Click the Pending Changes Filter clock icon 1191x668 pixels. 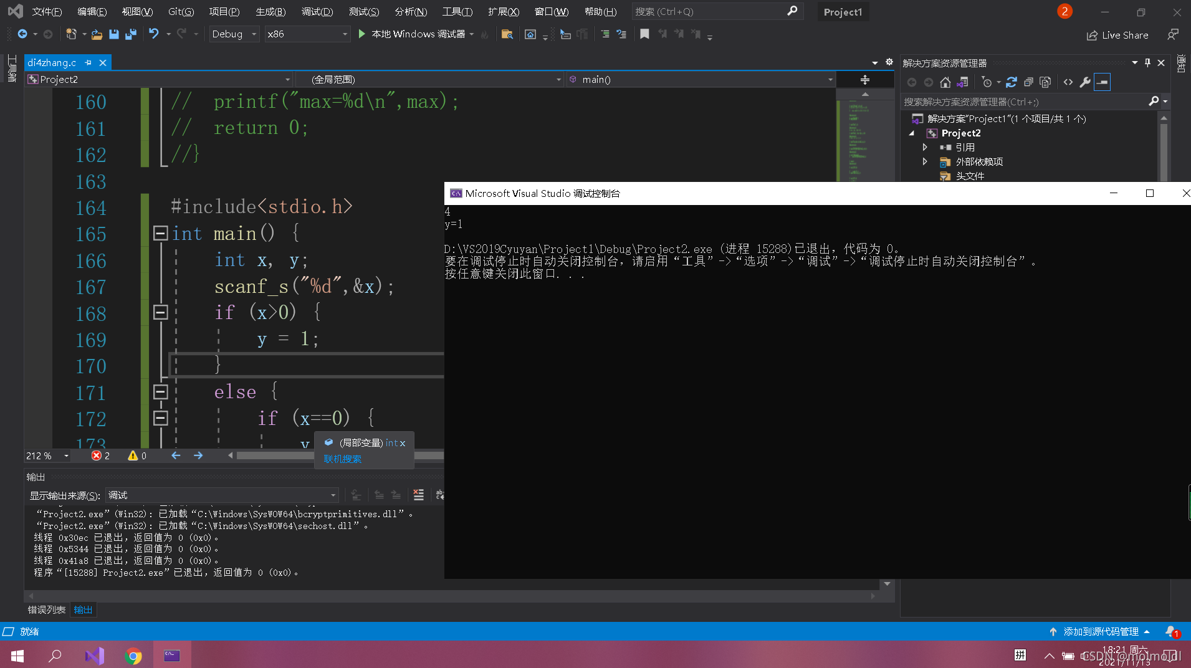coord(987,82)
